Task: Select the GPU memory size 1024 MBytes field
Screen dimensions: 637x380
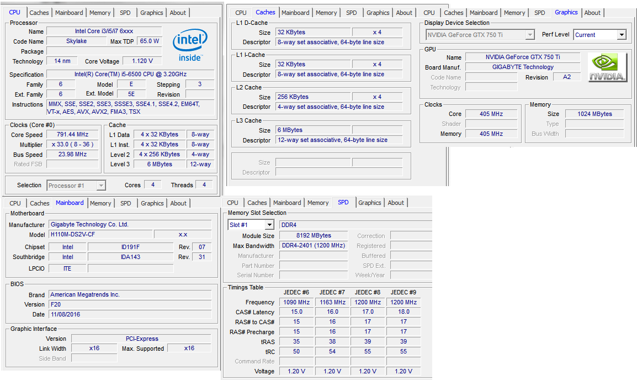Action: click(594, 114)
